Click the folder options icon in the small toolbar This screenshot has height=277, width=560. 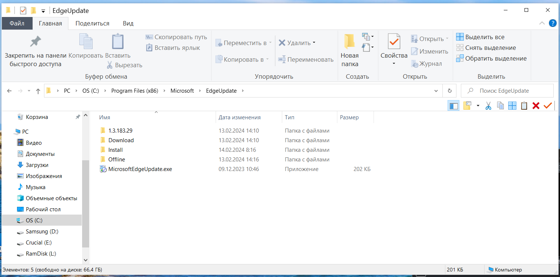point(467,106)
